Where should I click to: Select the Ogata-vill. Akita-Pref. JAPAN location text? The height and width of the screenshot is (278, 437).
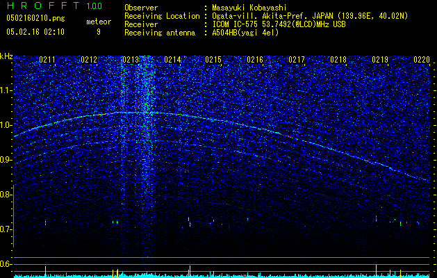(309, 16)
